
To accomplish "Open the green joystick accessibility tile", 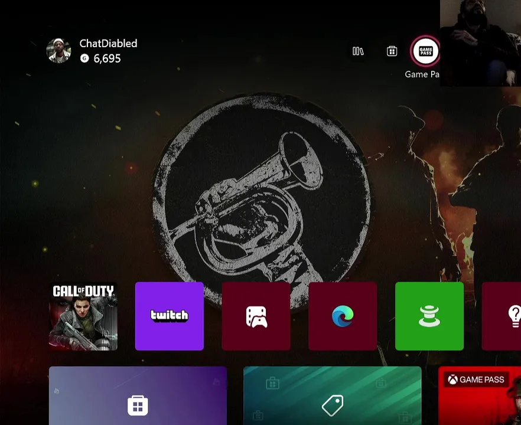I will (429, 316).
